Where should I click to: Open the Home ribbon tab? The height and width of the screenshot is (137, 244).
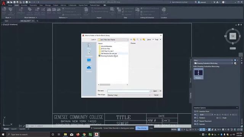pyautogui.click(x=10, y=5)
